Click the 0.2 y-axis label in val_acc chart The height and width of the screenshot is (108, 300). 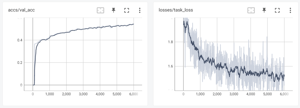(20, 63)
